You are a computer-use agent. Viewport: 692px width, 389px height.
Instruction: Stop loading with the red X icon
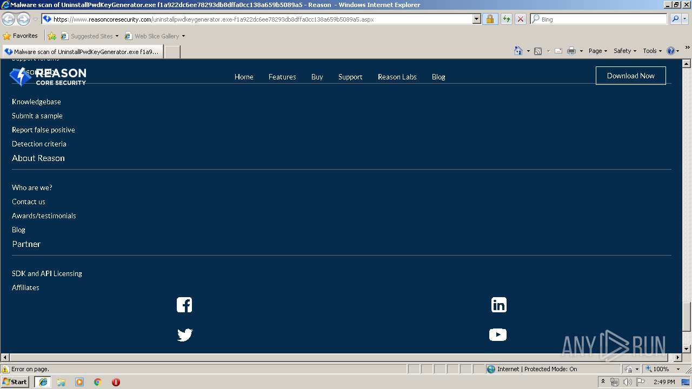click(520, 19)
